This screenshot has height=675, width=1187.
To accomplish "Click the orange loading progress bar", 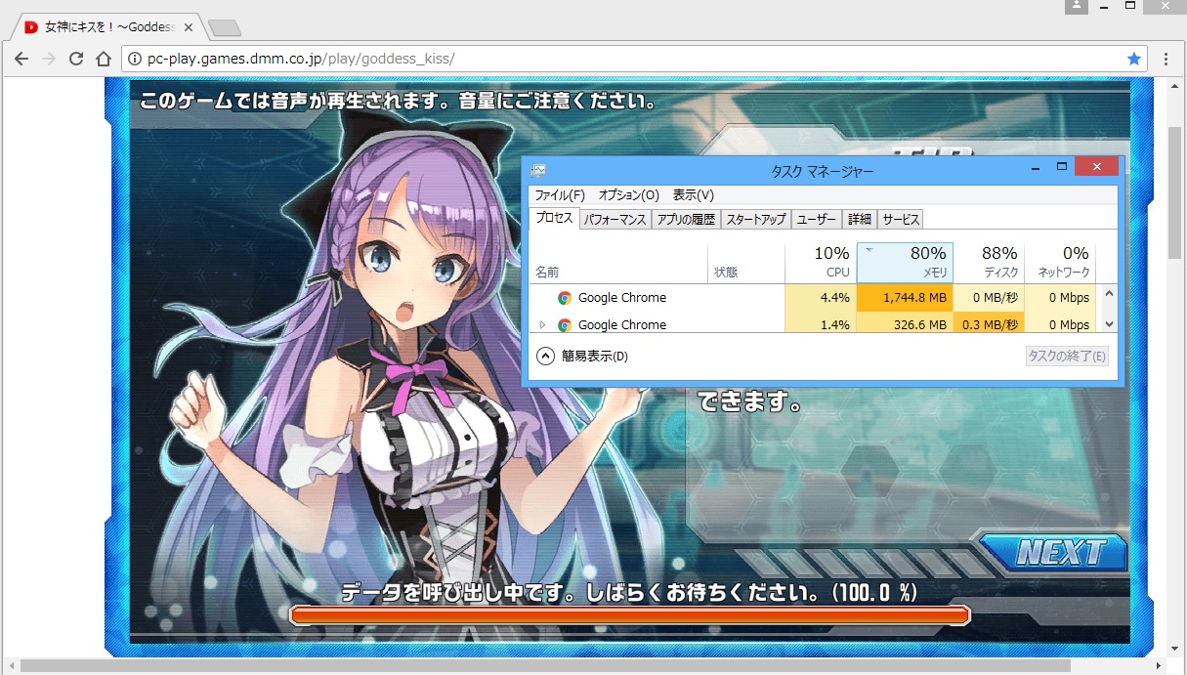I will tap(630, 614).
